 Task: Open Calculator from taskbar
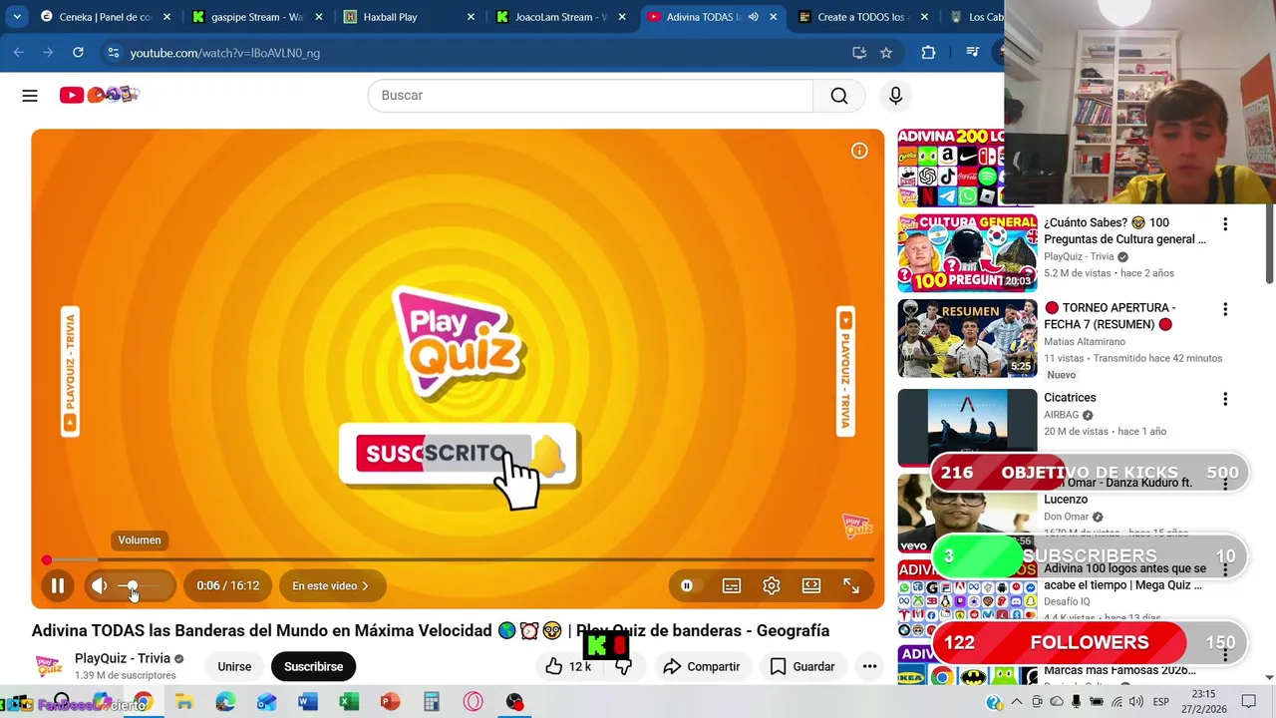[431, 702]
